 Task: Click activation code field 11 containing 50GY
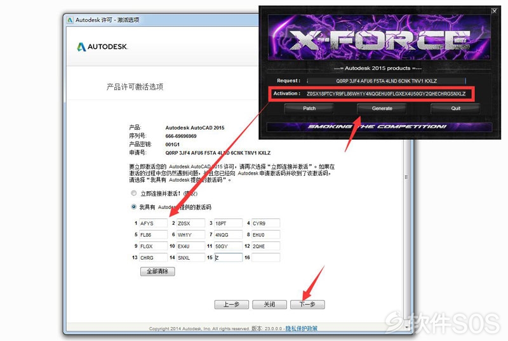(229, 246)
